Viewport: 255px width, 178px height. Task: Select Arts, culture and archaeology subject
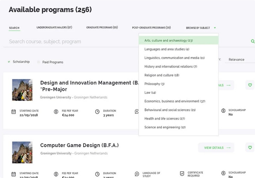[169, 41]
